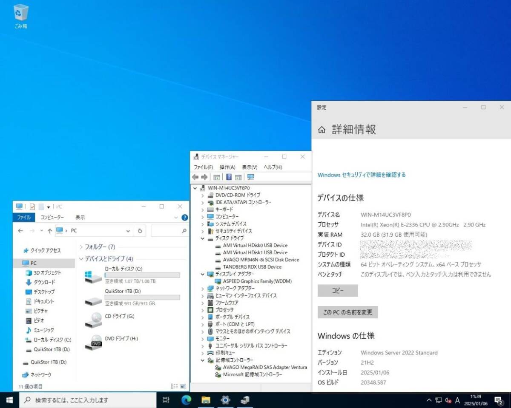Viewport: 511px width, 408px height.
Task: Click the blue help icon in Device Manager toolbar
Action: click(229, 177)
